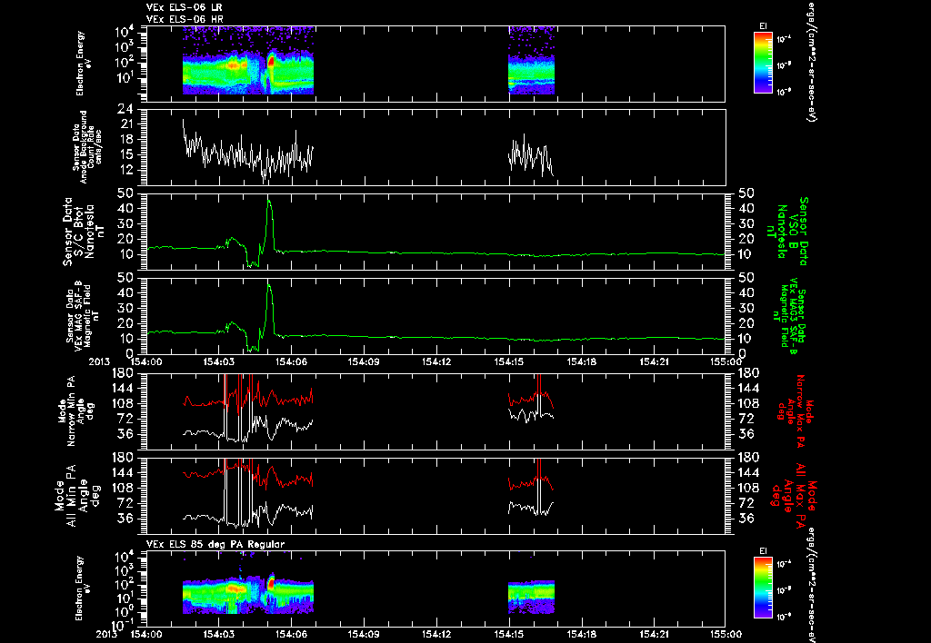Click the red flux spot in bottom spectrogram
This screenshot has width=931, height=643.
click(x=271, y=583)
